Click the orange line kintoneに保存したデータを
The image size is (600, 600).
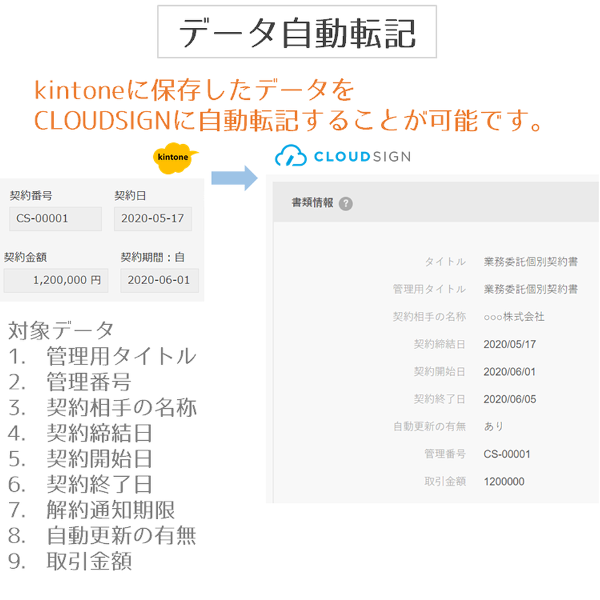click(194, 90)
